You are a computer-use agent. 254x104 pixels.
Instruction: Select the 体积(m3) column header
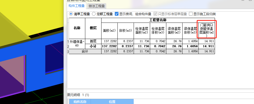pos(126,31)
